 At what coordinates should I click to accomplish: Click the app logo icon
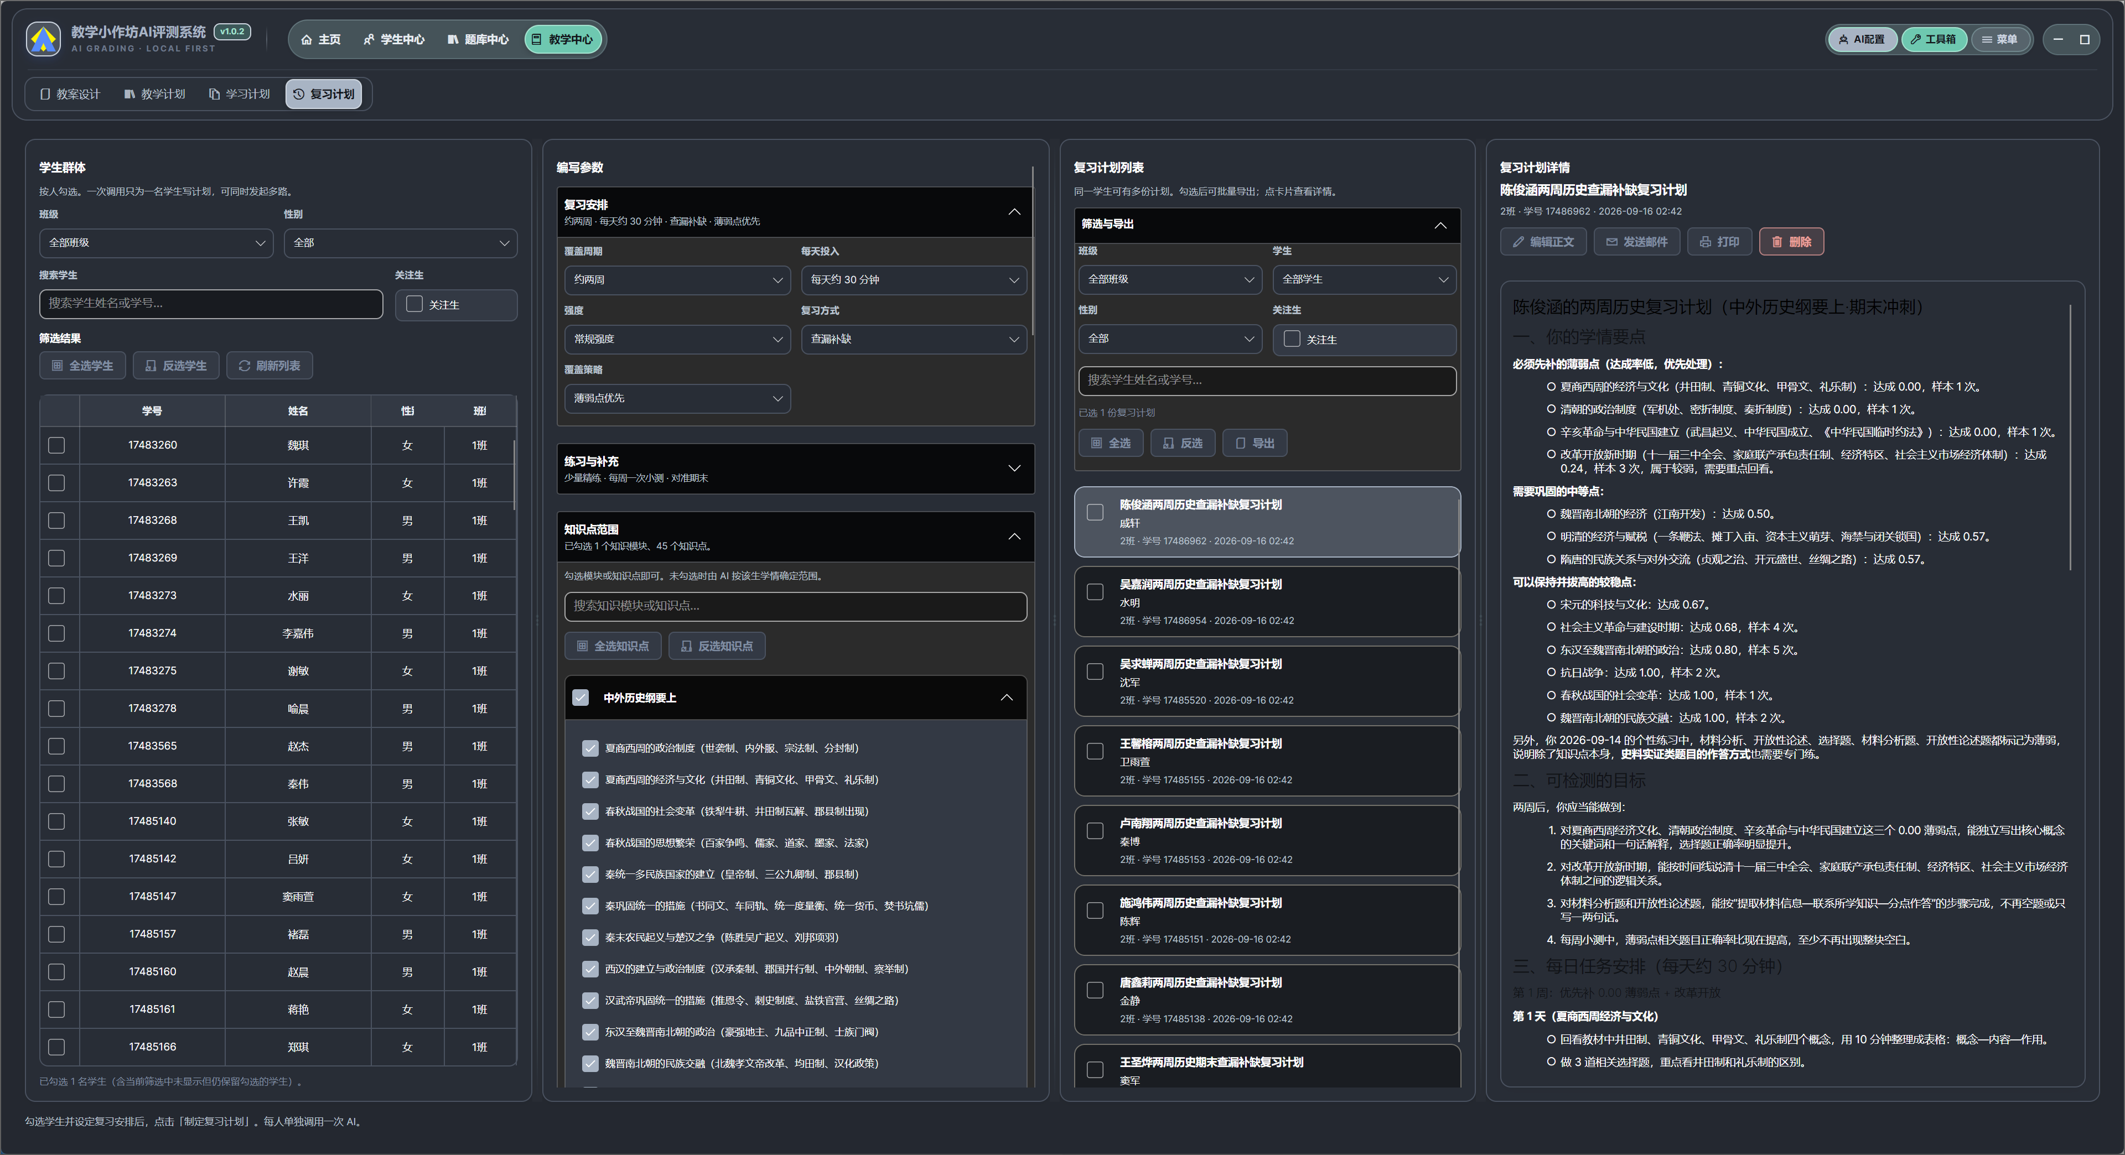click(x=43, y=39)
